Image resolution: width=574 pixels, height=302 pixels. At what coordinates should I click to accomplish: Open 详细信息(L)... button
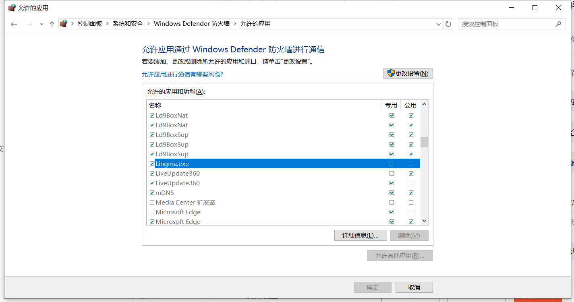pos(361,236)
